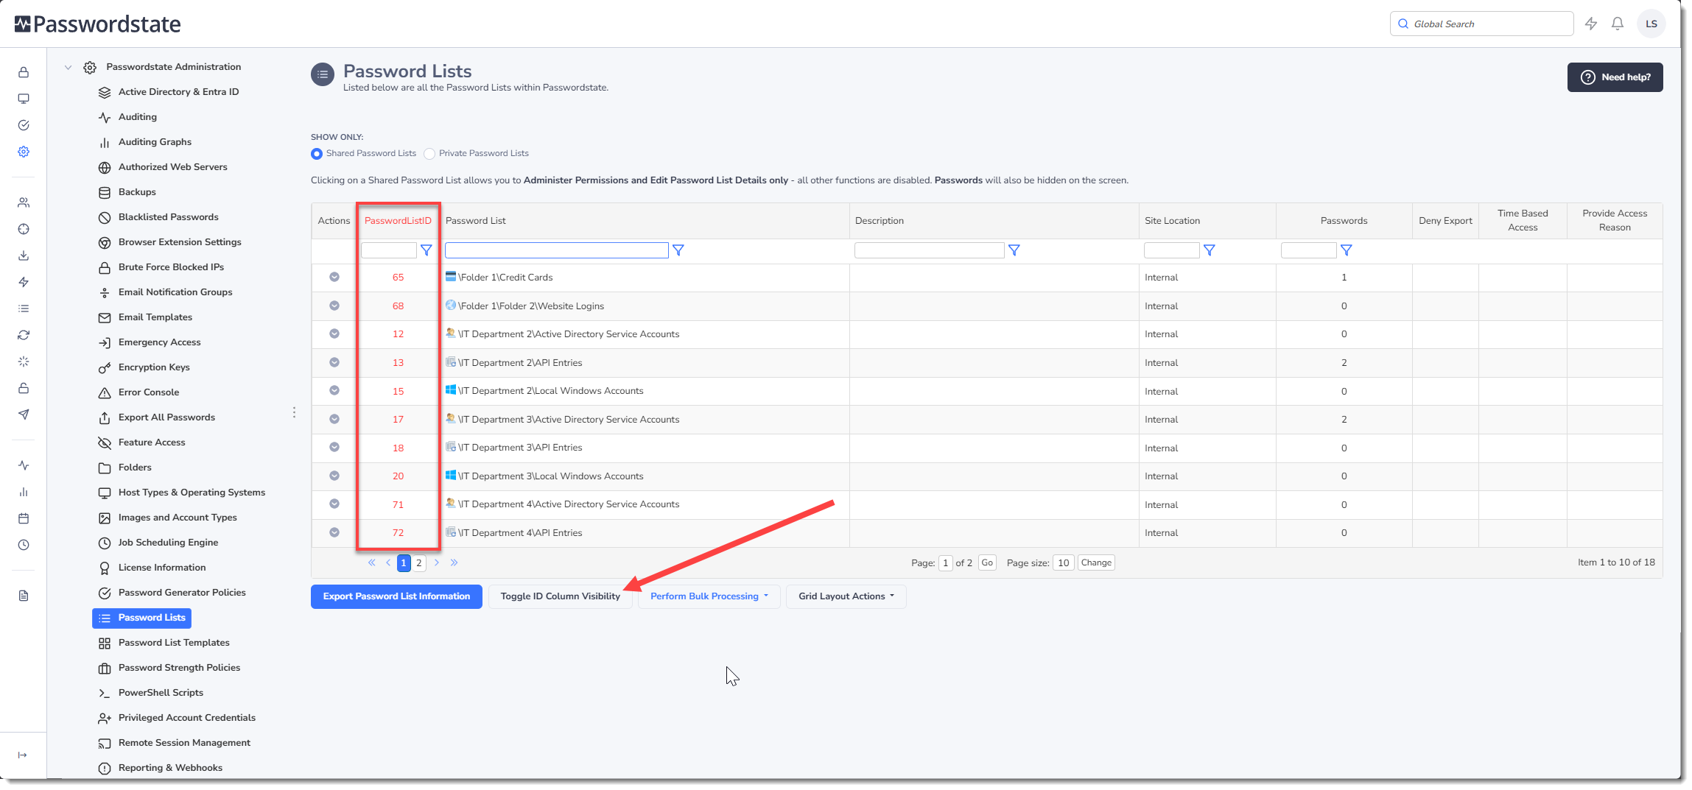1692x790 pixels.
Task: Open the notifications bell
Action: [1618, 24]
